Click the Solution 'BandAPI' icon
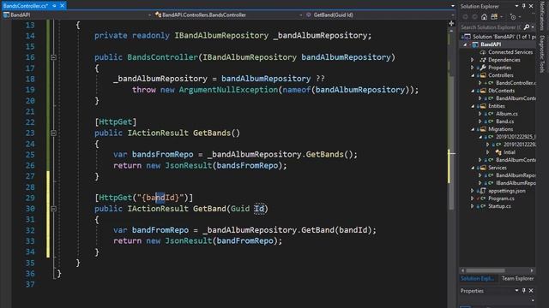This screenshot has height=308, width=549. [468, 37]
